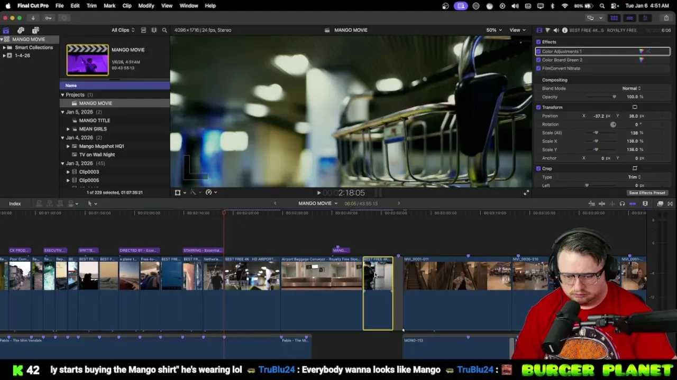Switch to the Color inspector tab icon
The height and width of the screenshot is (380, 677).
[547, 30]
